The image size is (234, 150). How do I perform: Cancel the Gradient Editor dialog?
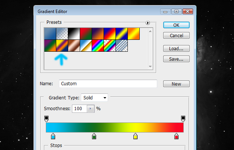[x=176, y=35]
